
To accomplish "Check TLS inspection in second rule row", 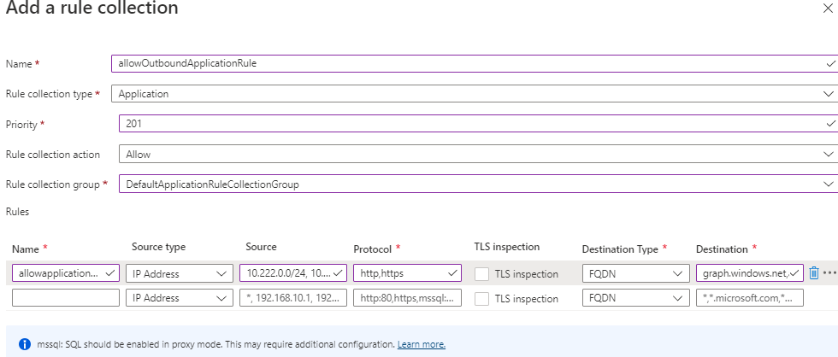I will 483,298.
